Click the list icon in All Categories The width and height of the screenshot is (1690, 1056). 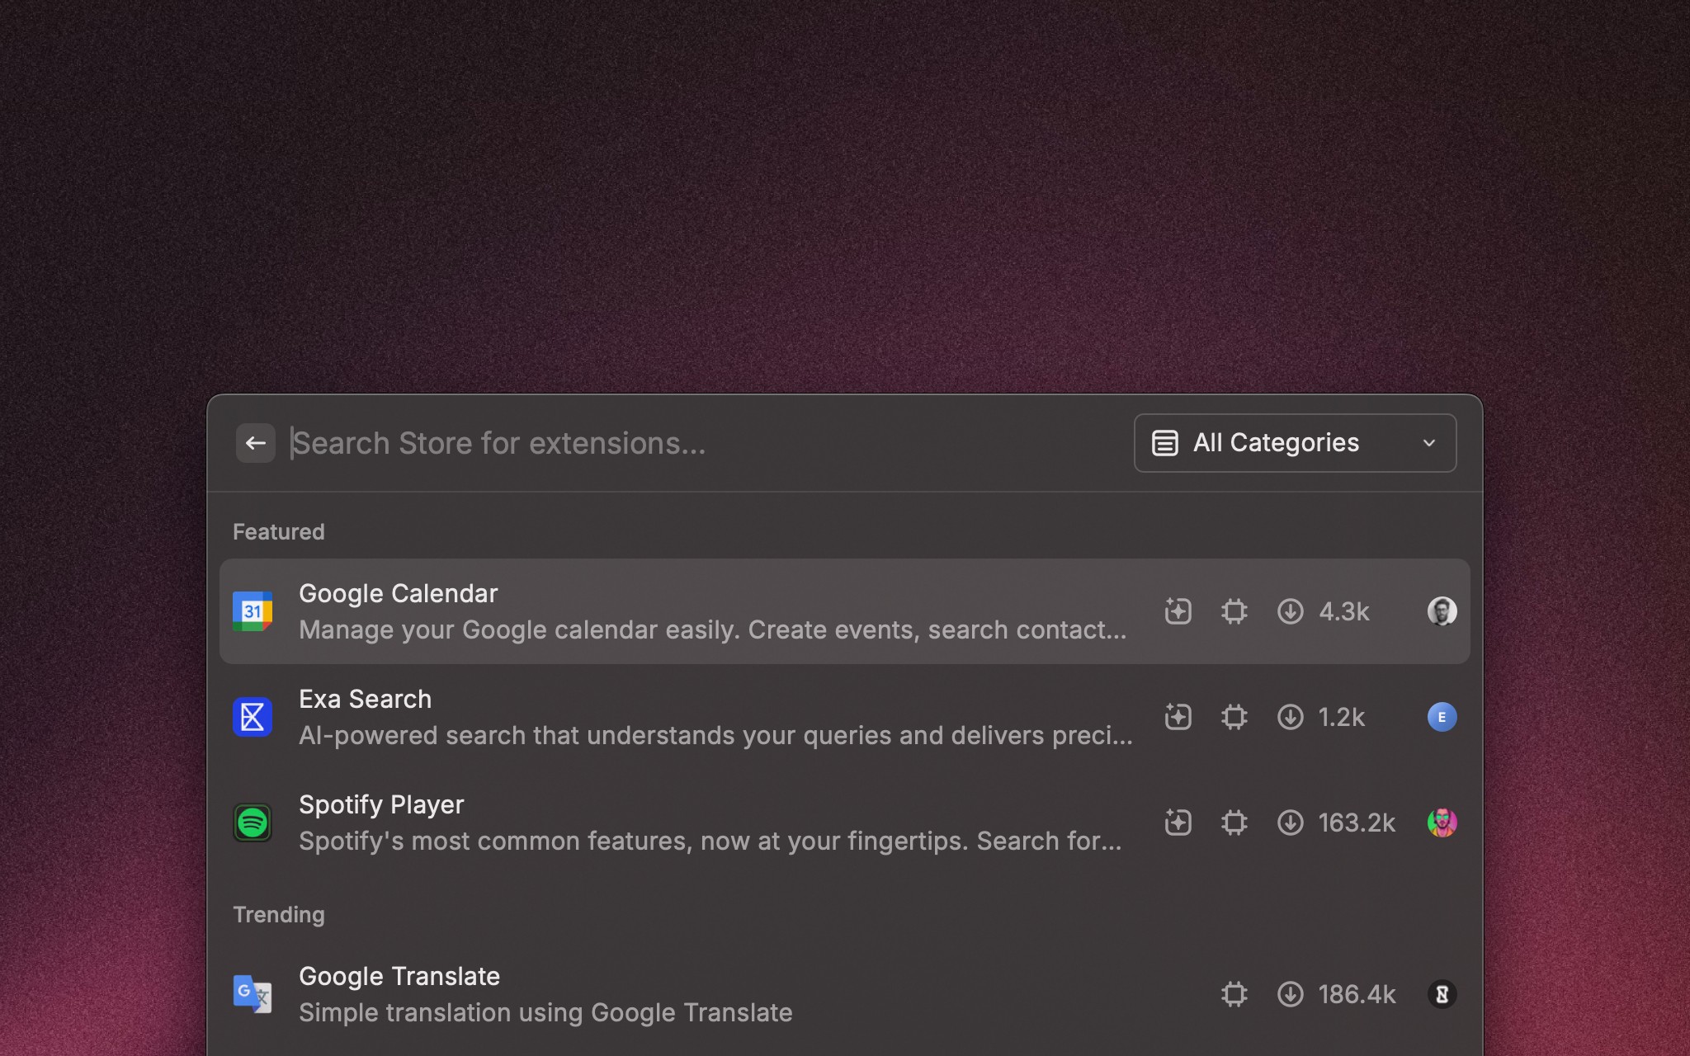(x=1164, y=443)
